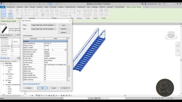Click the Type Properties icon above Properties
Viewport: 182px width, 102px height.
click(11, 11)
